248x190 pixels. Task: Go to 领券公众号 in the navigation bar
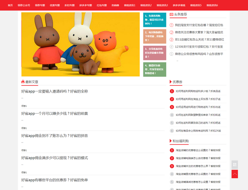point(24,5)
